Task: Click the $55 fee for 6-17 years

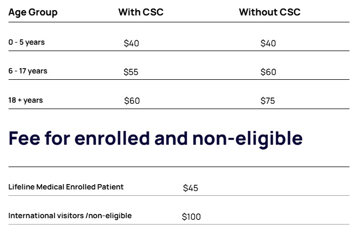Action: tap(131, 72)
